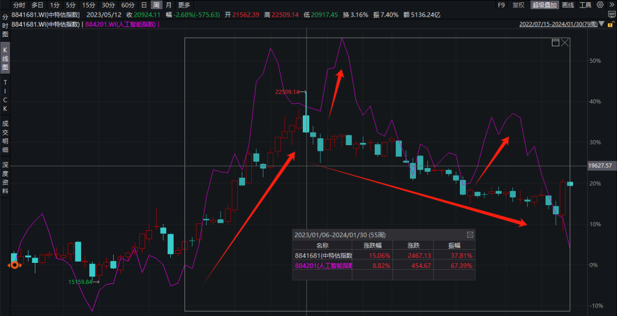Image resolution: width=617 pixels, height=316 pixels.
Task: Close the interval statistics popup
Action: (470, 234)
